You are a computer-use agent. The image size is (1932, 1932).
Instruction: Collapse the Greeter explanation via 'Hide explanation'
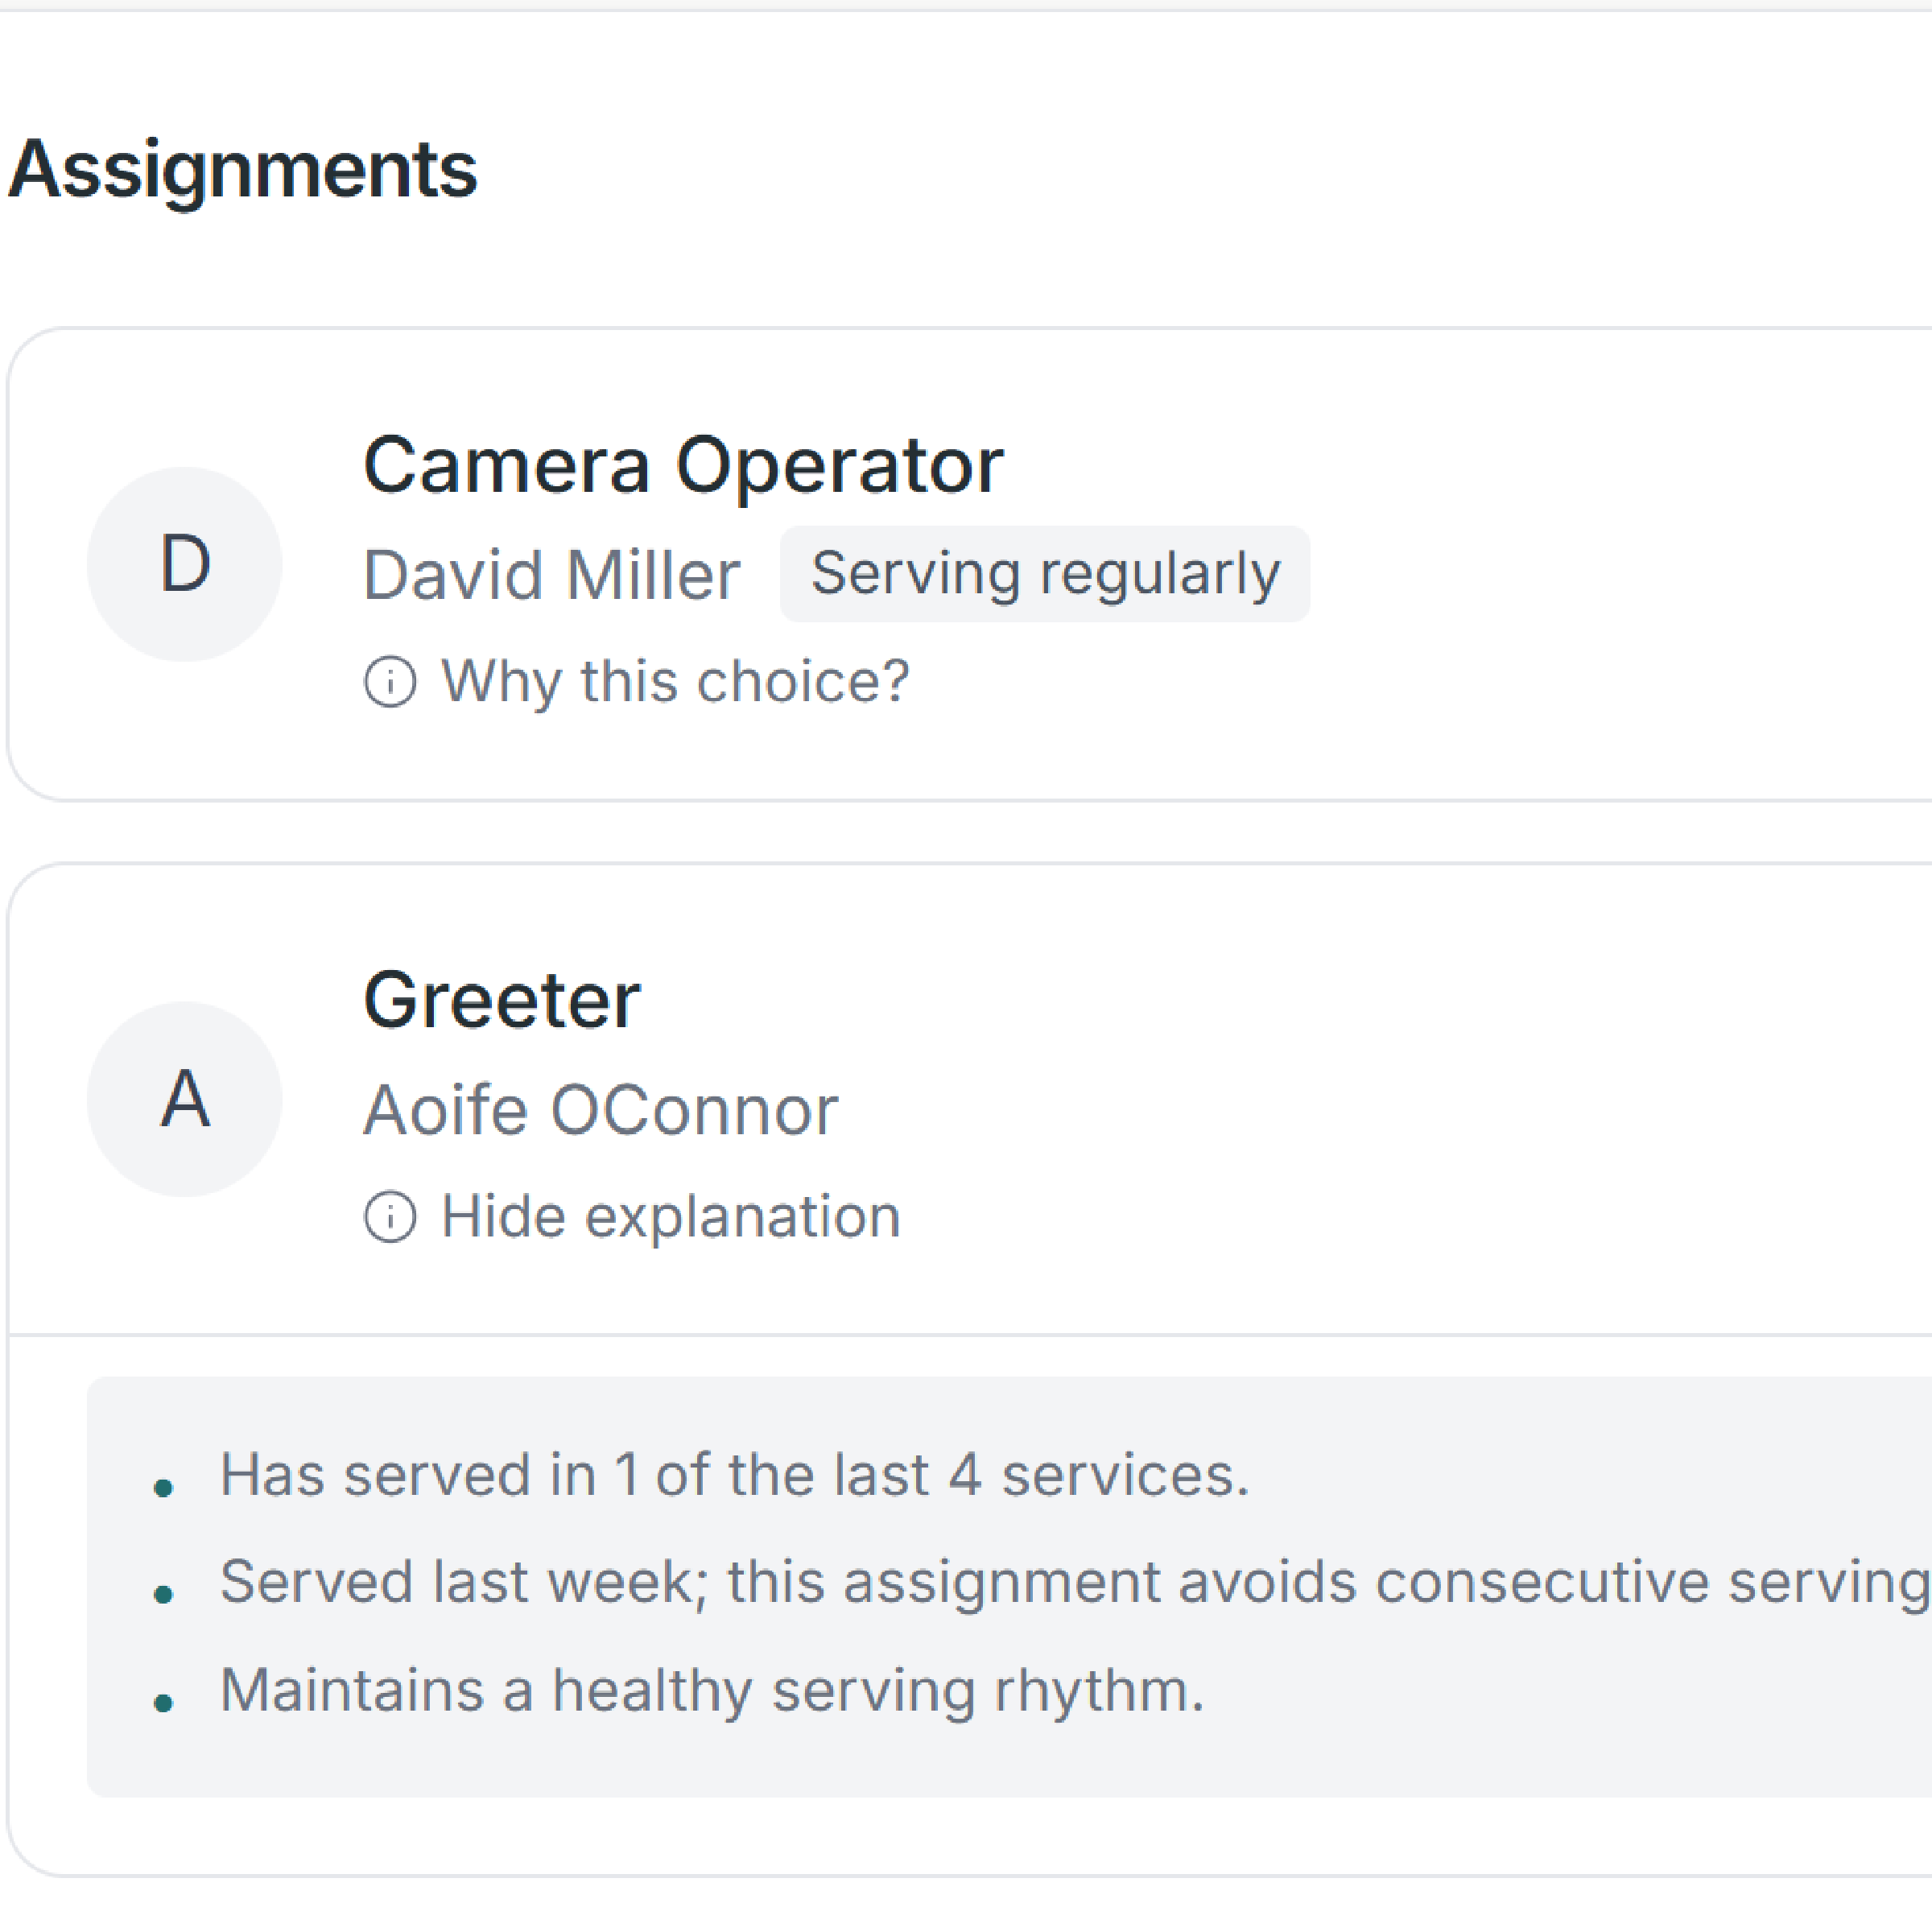point(670,1217)
